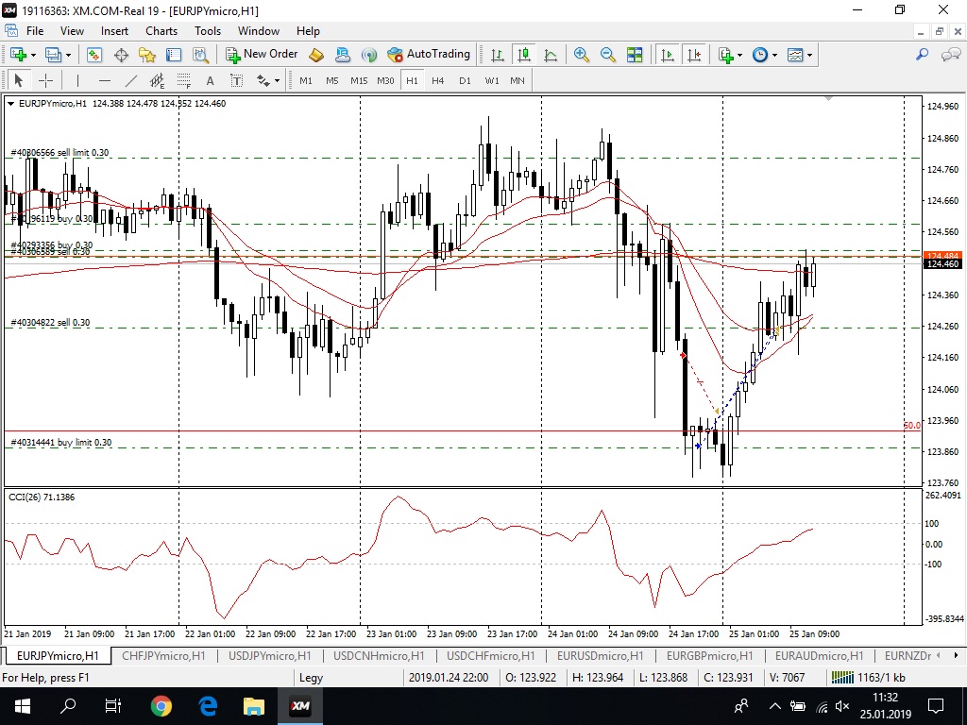Image resolution: width=967 pixels, height=725 pixels.
Task: Select the Crosshair tool
Action: point(44,80)
